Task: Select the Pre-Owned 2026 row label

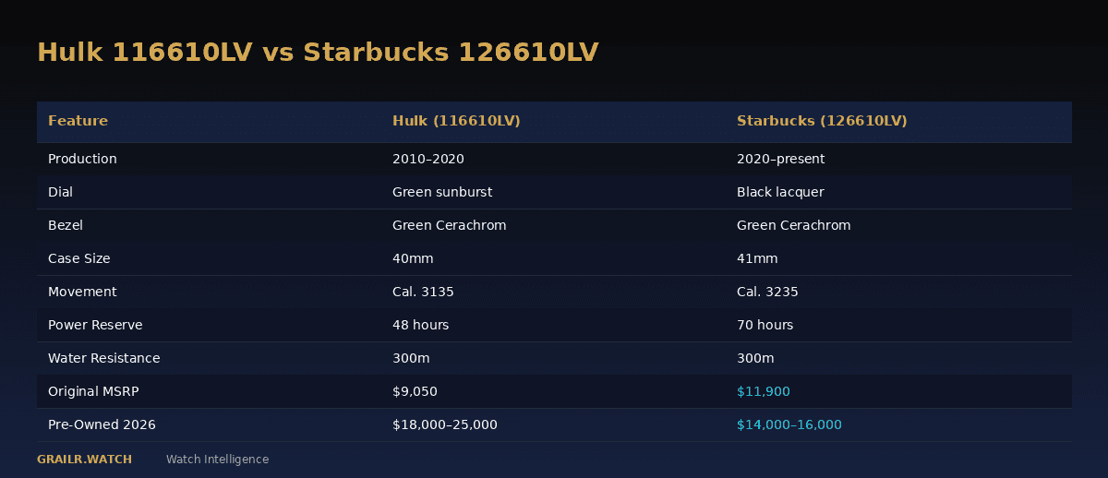Action: click(x=102, y=424)
